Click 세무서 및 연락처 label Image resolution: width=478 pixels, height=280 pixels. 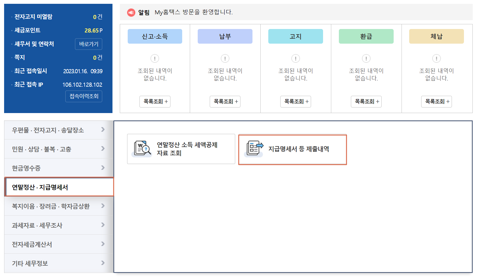tap(34, 44)
